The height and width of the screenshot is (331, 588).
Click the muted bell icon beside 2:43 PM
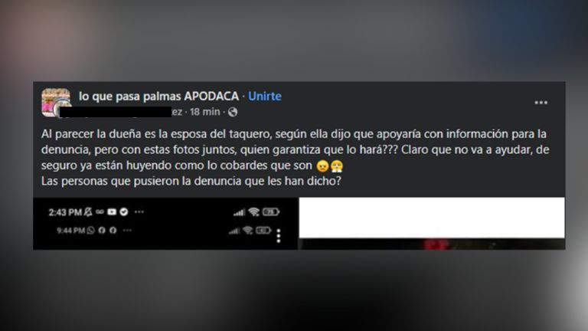[x=88, y=212]
